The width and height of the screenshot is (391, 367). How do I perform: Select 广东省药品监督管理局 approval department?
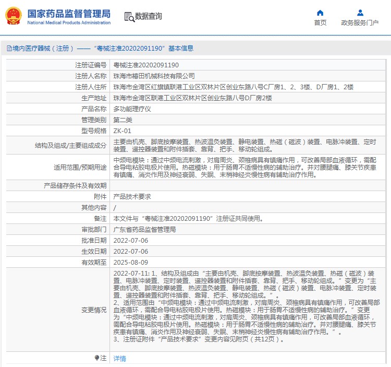click(144, 230)
